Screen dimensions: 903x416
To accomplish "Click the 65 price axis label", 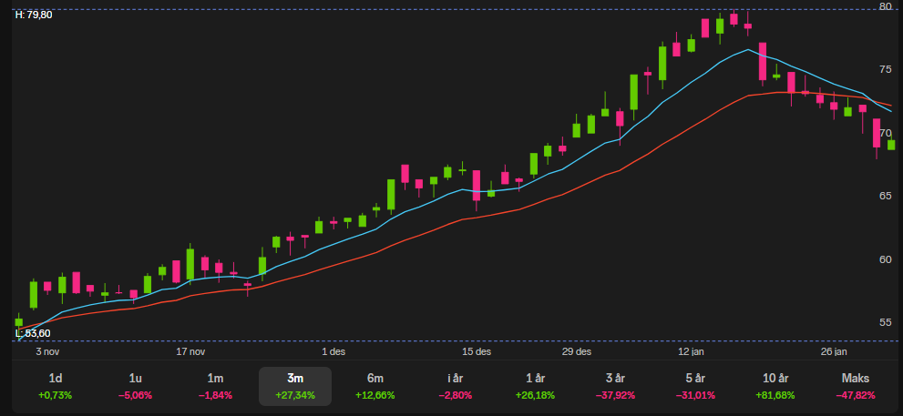I will [x=885, y=196].
